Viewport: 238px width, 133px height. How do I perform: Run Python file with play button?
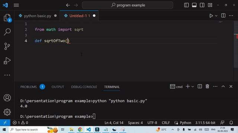point(211,16)
